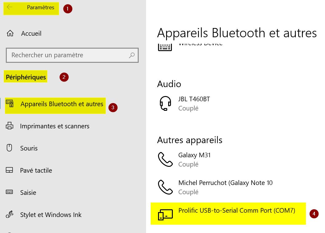This screenshot has height=233, width=325.
Task: Click the mouse icon for Souris
Action: [x=9, y=148]
